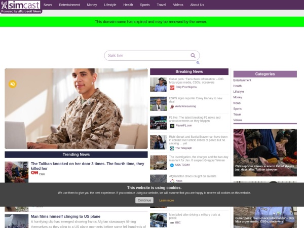
Task: Open the Lifestyle menu item
Action: (x=110, y=5)
